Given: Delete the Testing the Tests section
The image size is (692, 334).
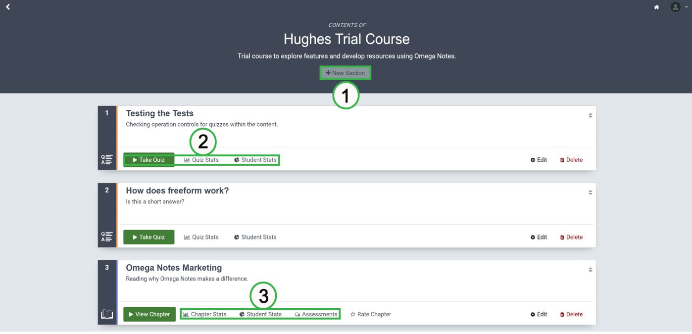Looking at the screenshot, I should coord(571,160).
